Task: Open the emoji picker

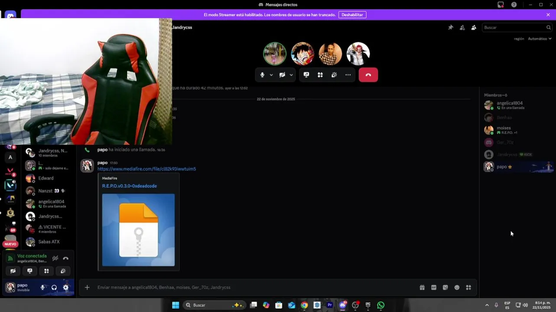Action: coord(457,287)
